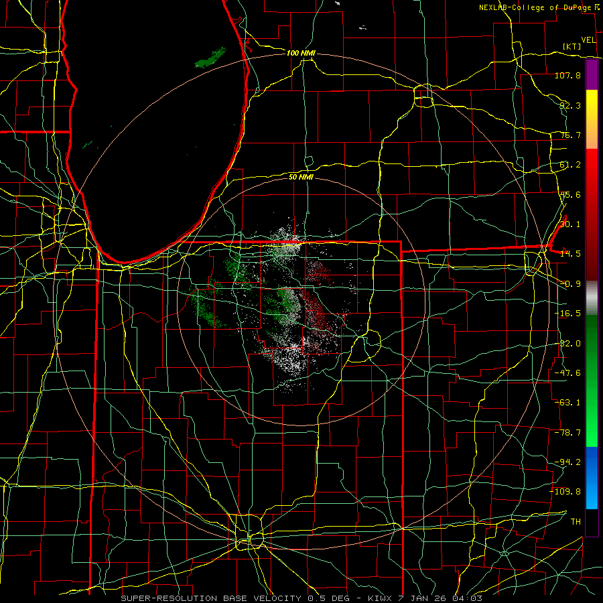Viewport: 603px width, 603px height.
Task: Click the -32.0 velocity scale value
Action: 567,344
